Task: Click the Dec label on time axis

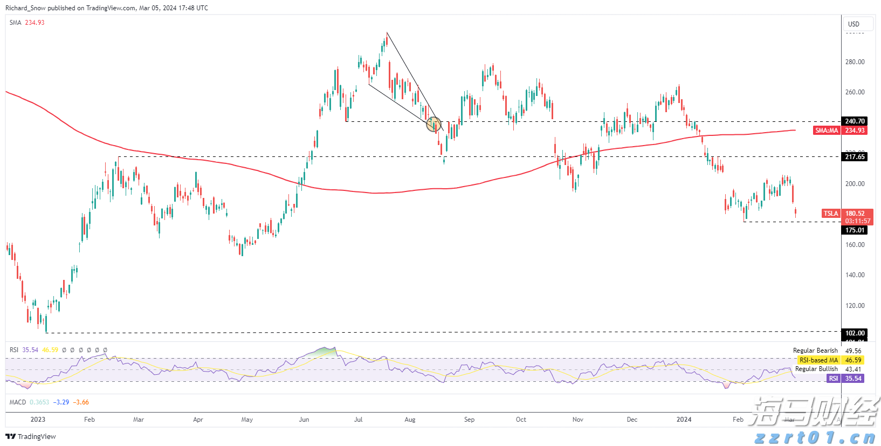Action: coord(632,420)
